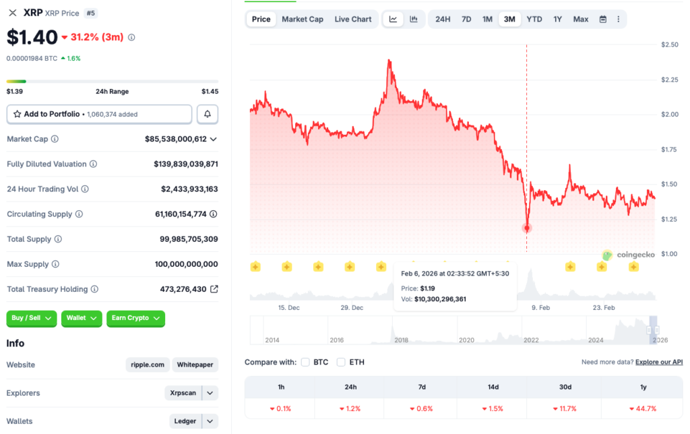This screenshot has height=434, width=690.
Task: Open the Explore our API link
Action: pos(658,362)
